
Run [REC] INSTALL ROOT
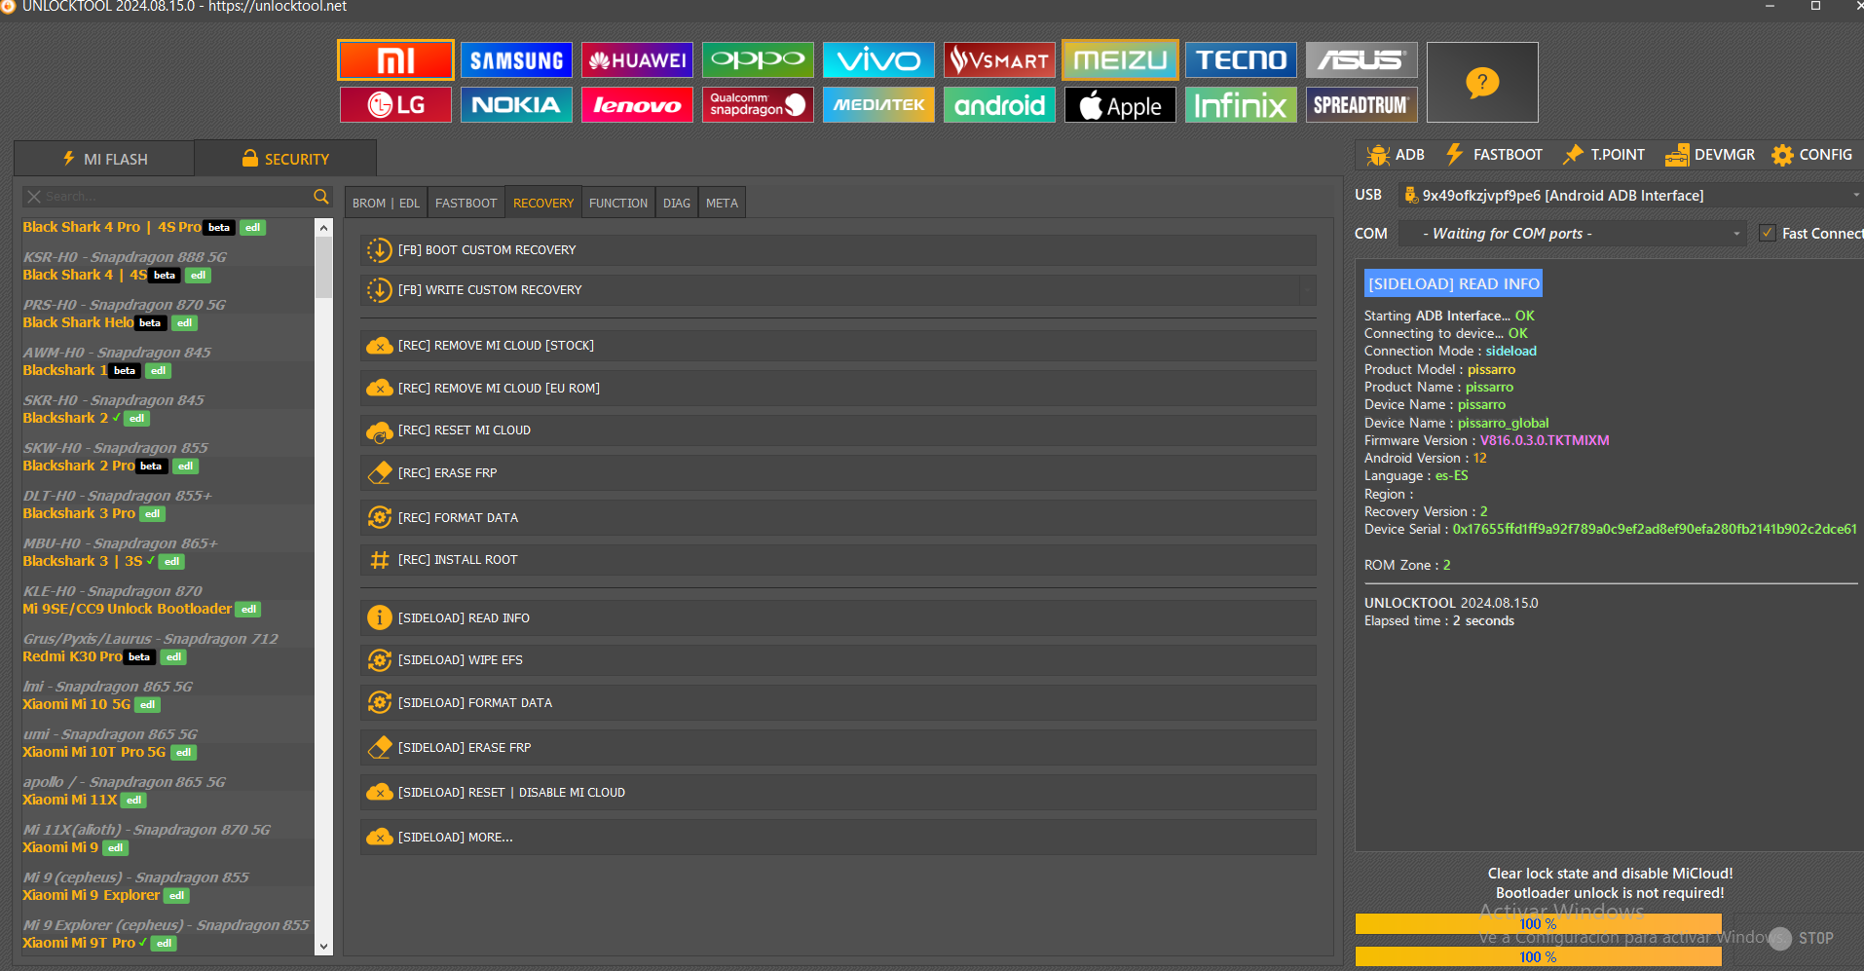pyautogui.click(x=839, y=560)
